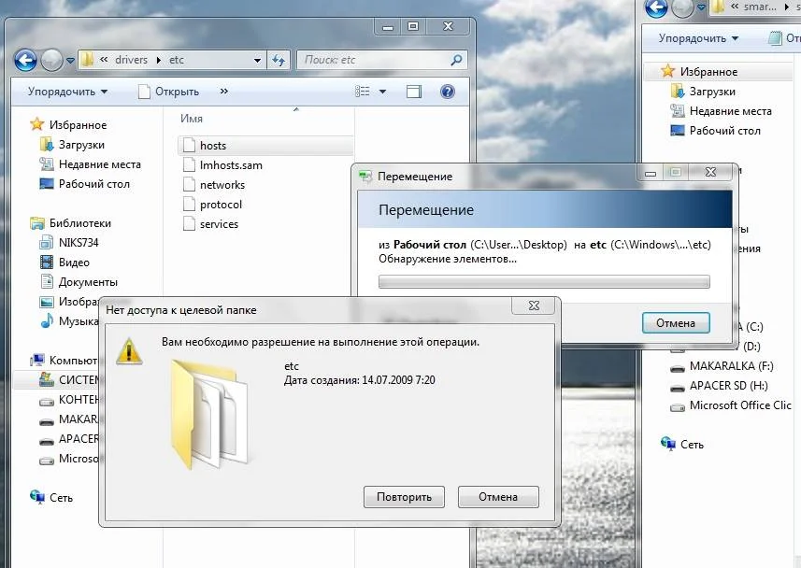Click the change view icon in toolbar

coord(364,92)
